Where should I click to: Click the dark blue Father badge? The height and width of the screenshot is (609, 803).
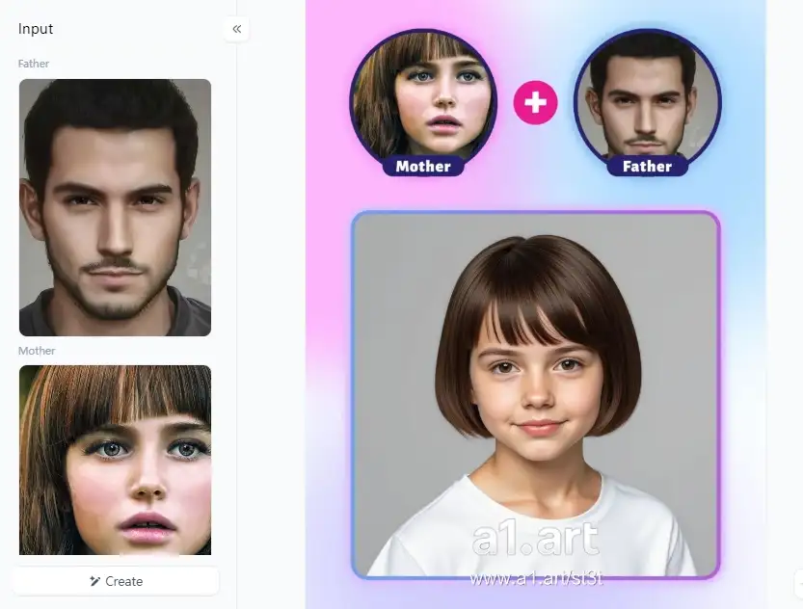(x=647, y=167)
